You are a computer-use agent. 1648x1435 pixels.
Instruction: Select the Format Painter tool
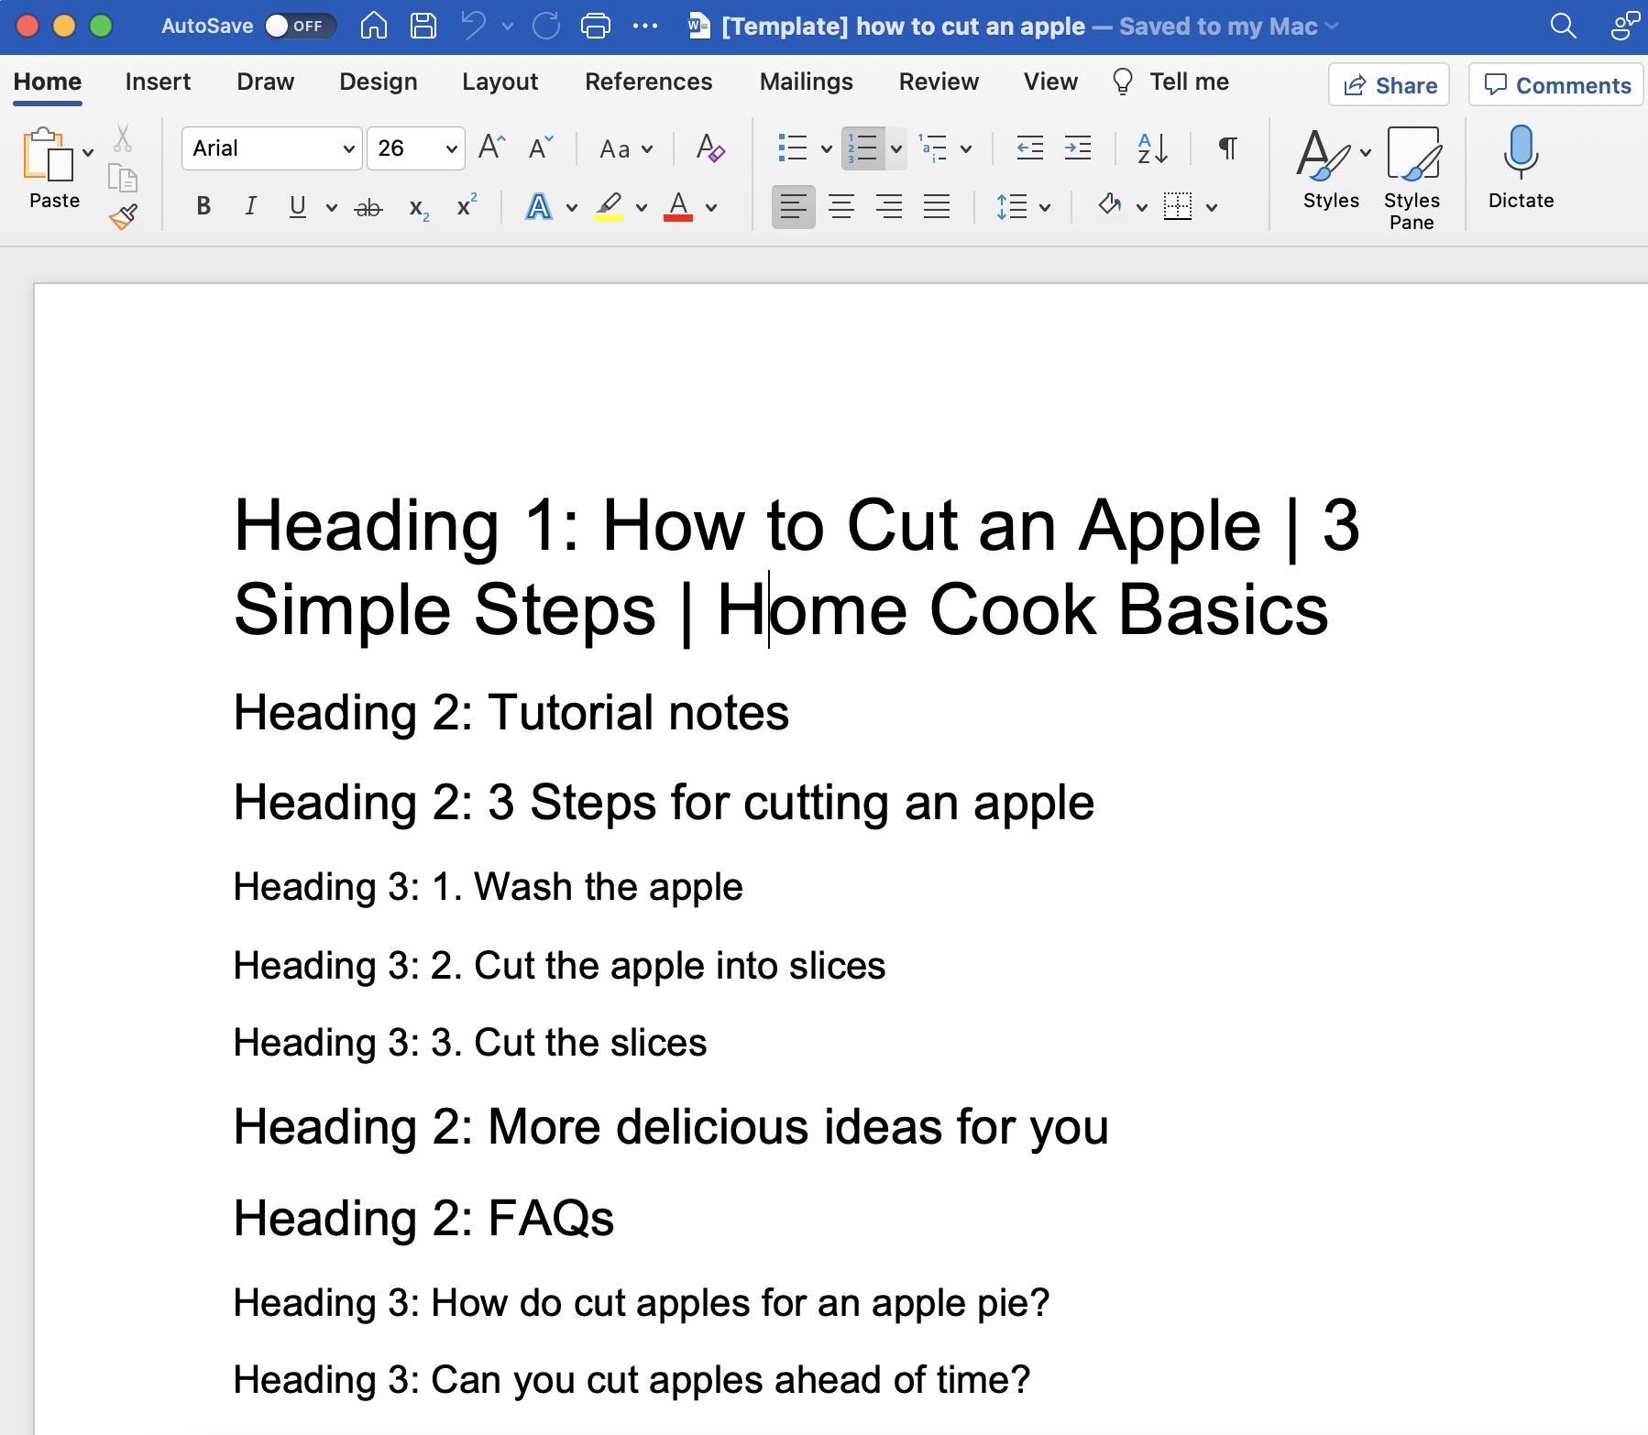[123, 214]
